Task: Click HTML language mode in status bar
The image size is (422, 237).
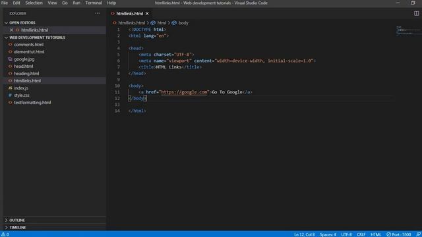Action: (x=376, y=234)
